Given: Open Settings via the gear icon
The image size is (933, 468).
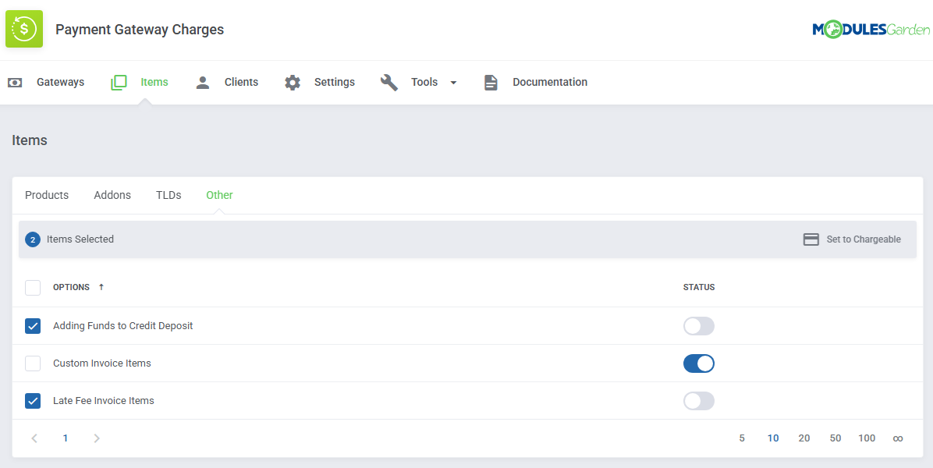Looking at the screenshot, I should tap(293, 82).
